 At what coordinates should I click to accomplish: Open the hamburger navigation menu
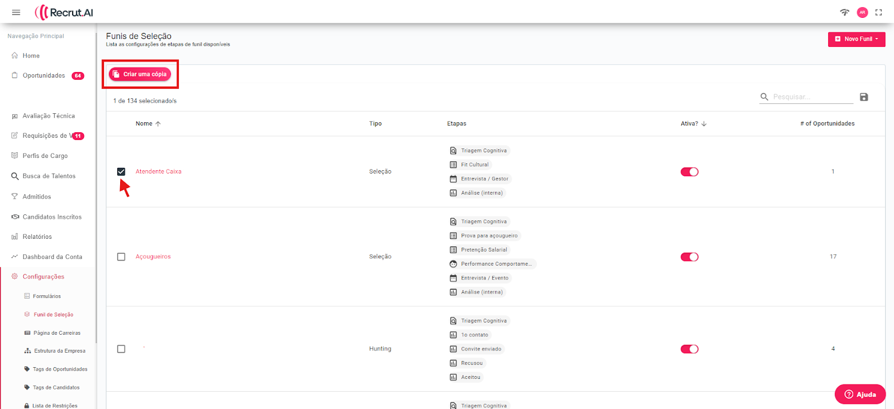[x=16, y=12]
